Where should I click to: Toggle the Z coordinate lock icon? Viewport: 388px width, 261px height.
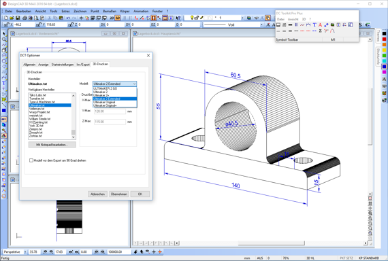tap(71, 24)
